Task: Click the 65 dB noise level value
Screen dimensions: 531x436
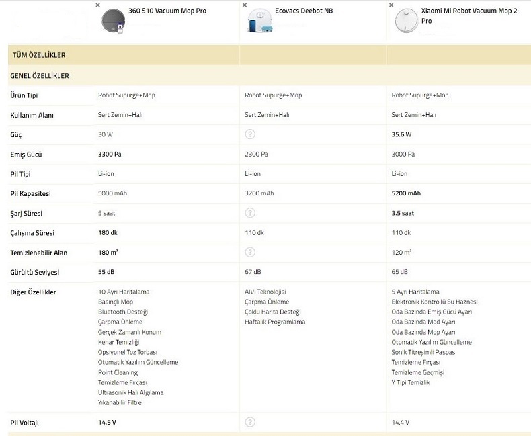Action: pos(400,272)
